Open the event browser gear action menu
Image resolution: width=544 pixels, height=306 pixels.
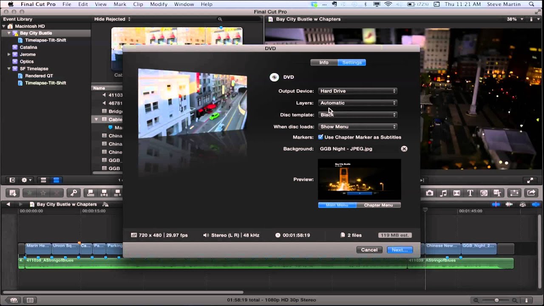26,180
